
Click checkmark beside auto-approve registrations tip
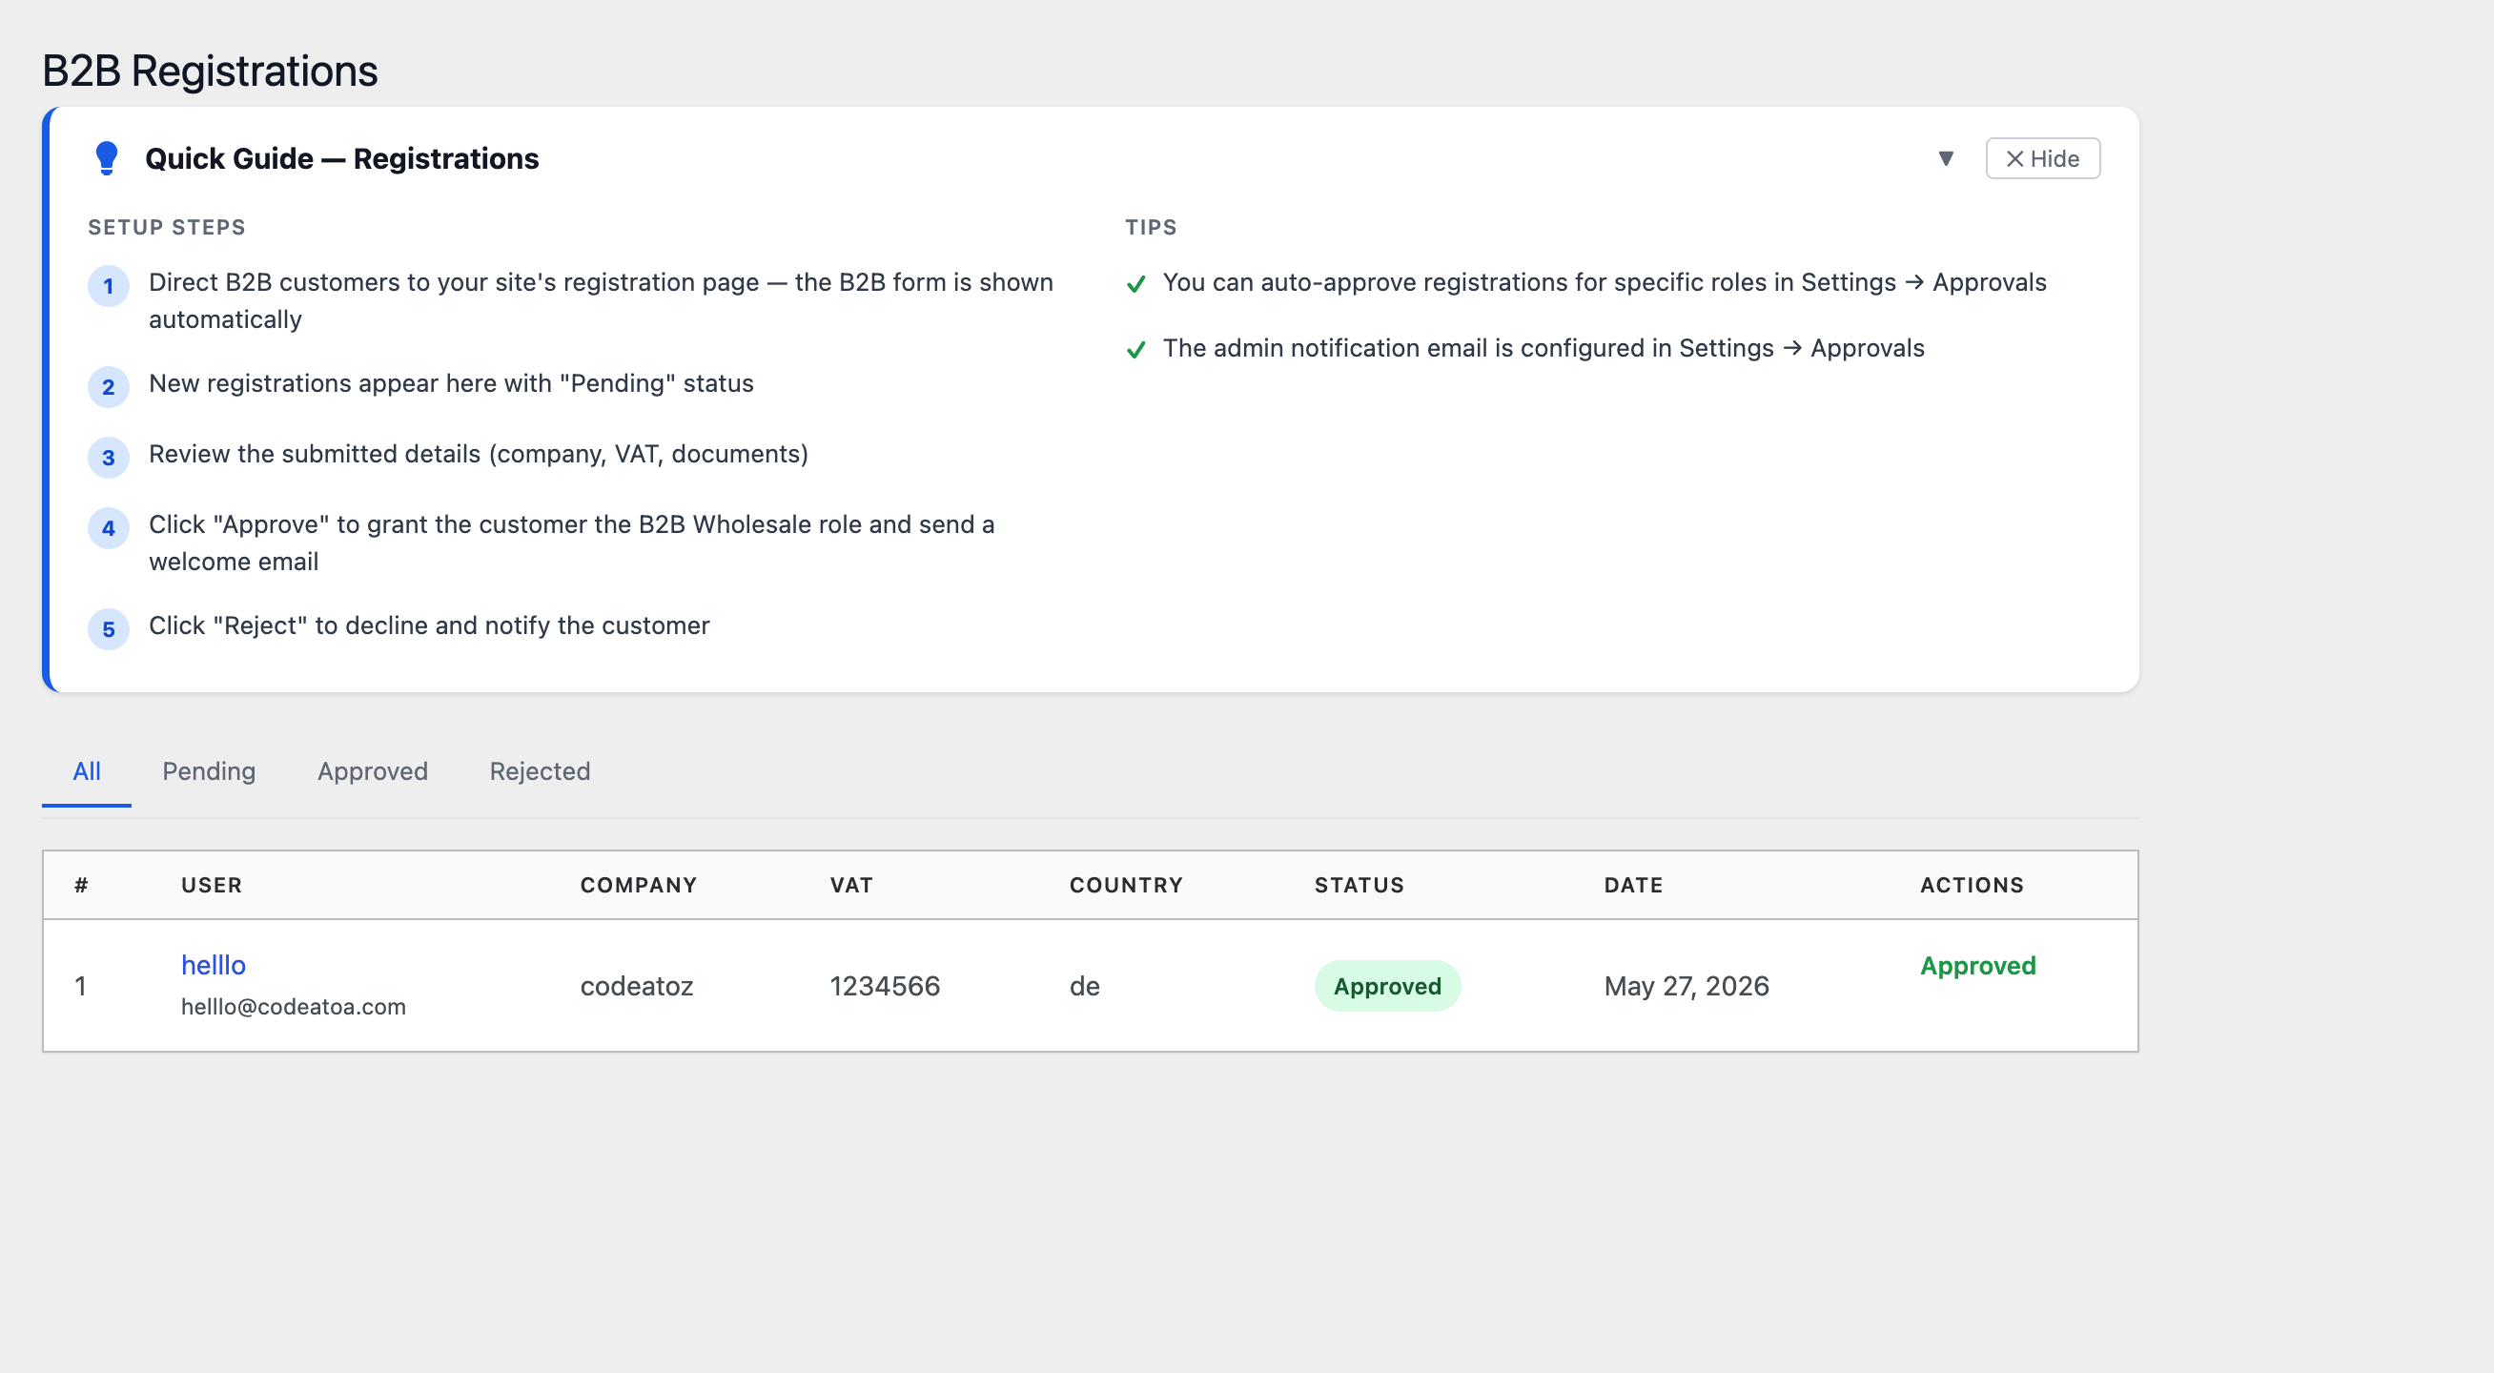click(x=1136, y=284)
